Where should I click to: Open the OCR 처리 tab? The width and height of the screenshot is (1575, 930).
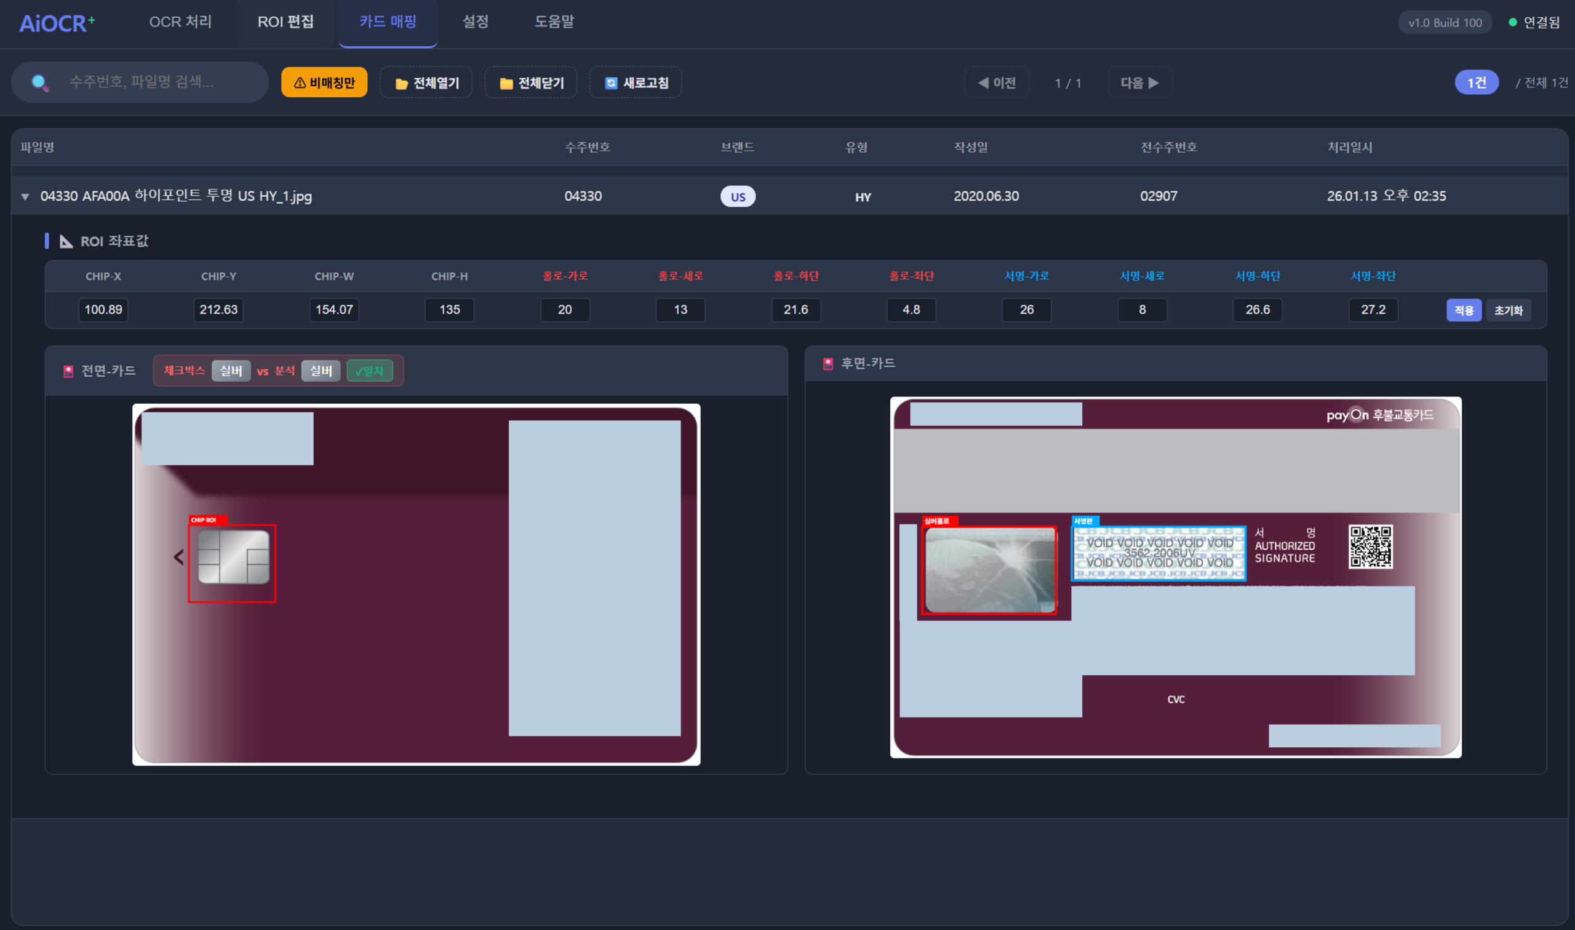180,22
